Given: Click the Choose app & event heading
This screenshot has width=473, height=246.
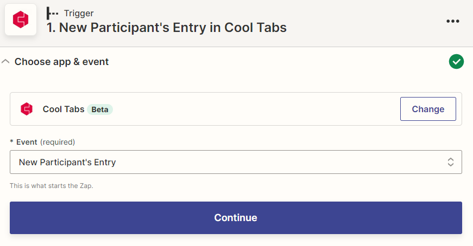Looking at the screenshot, I should click(61, 62).
